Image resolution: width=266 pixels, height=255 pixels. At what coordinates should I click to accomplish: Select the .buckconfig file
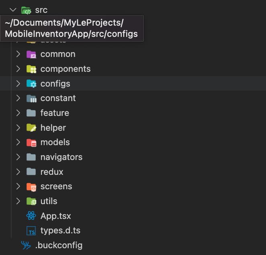tap(59, 245)
